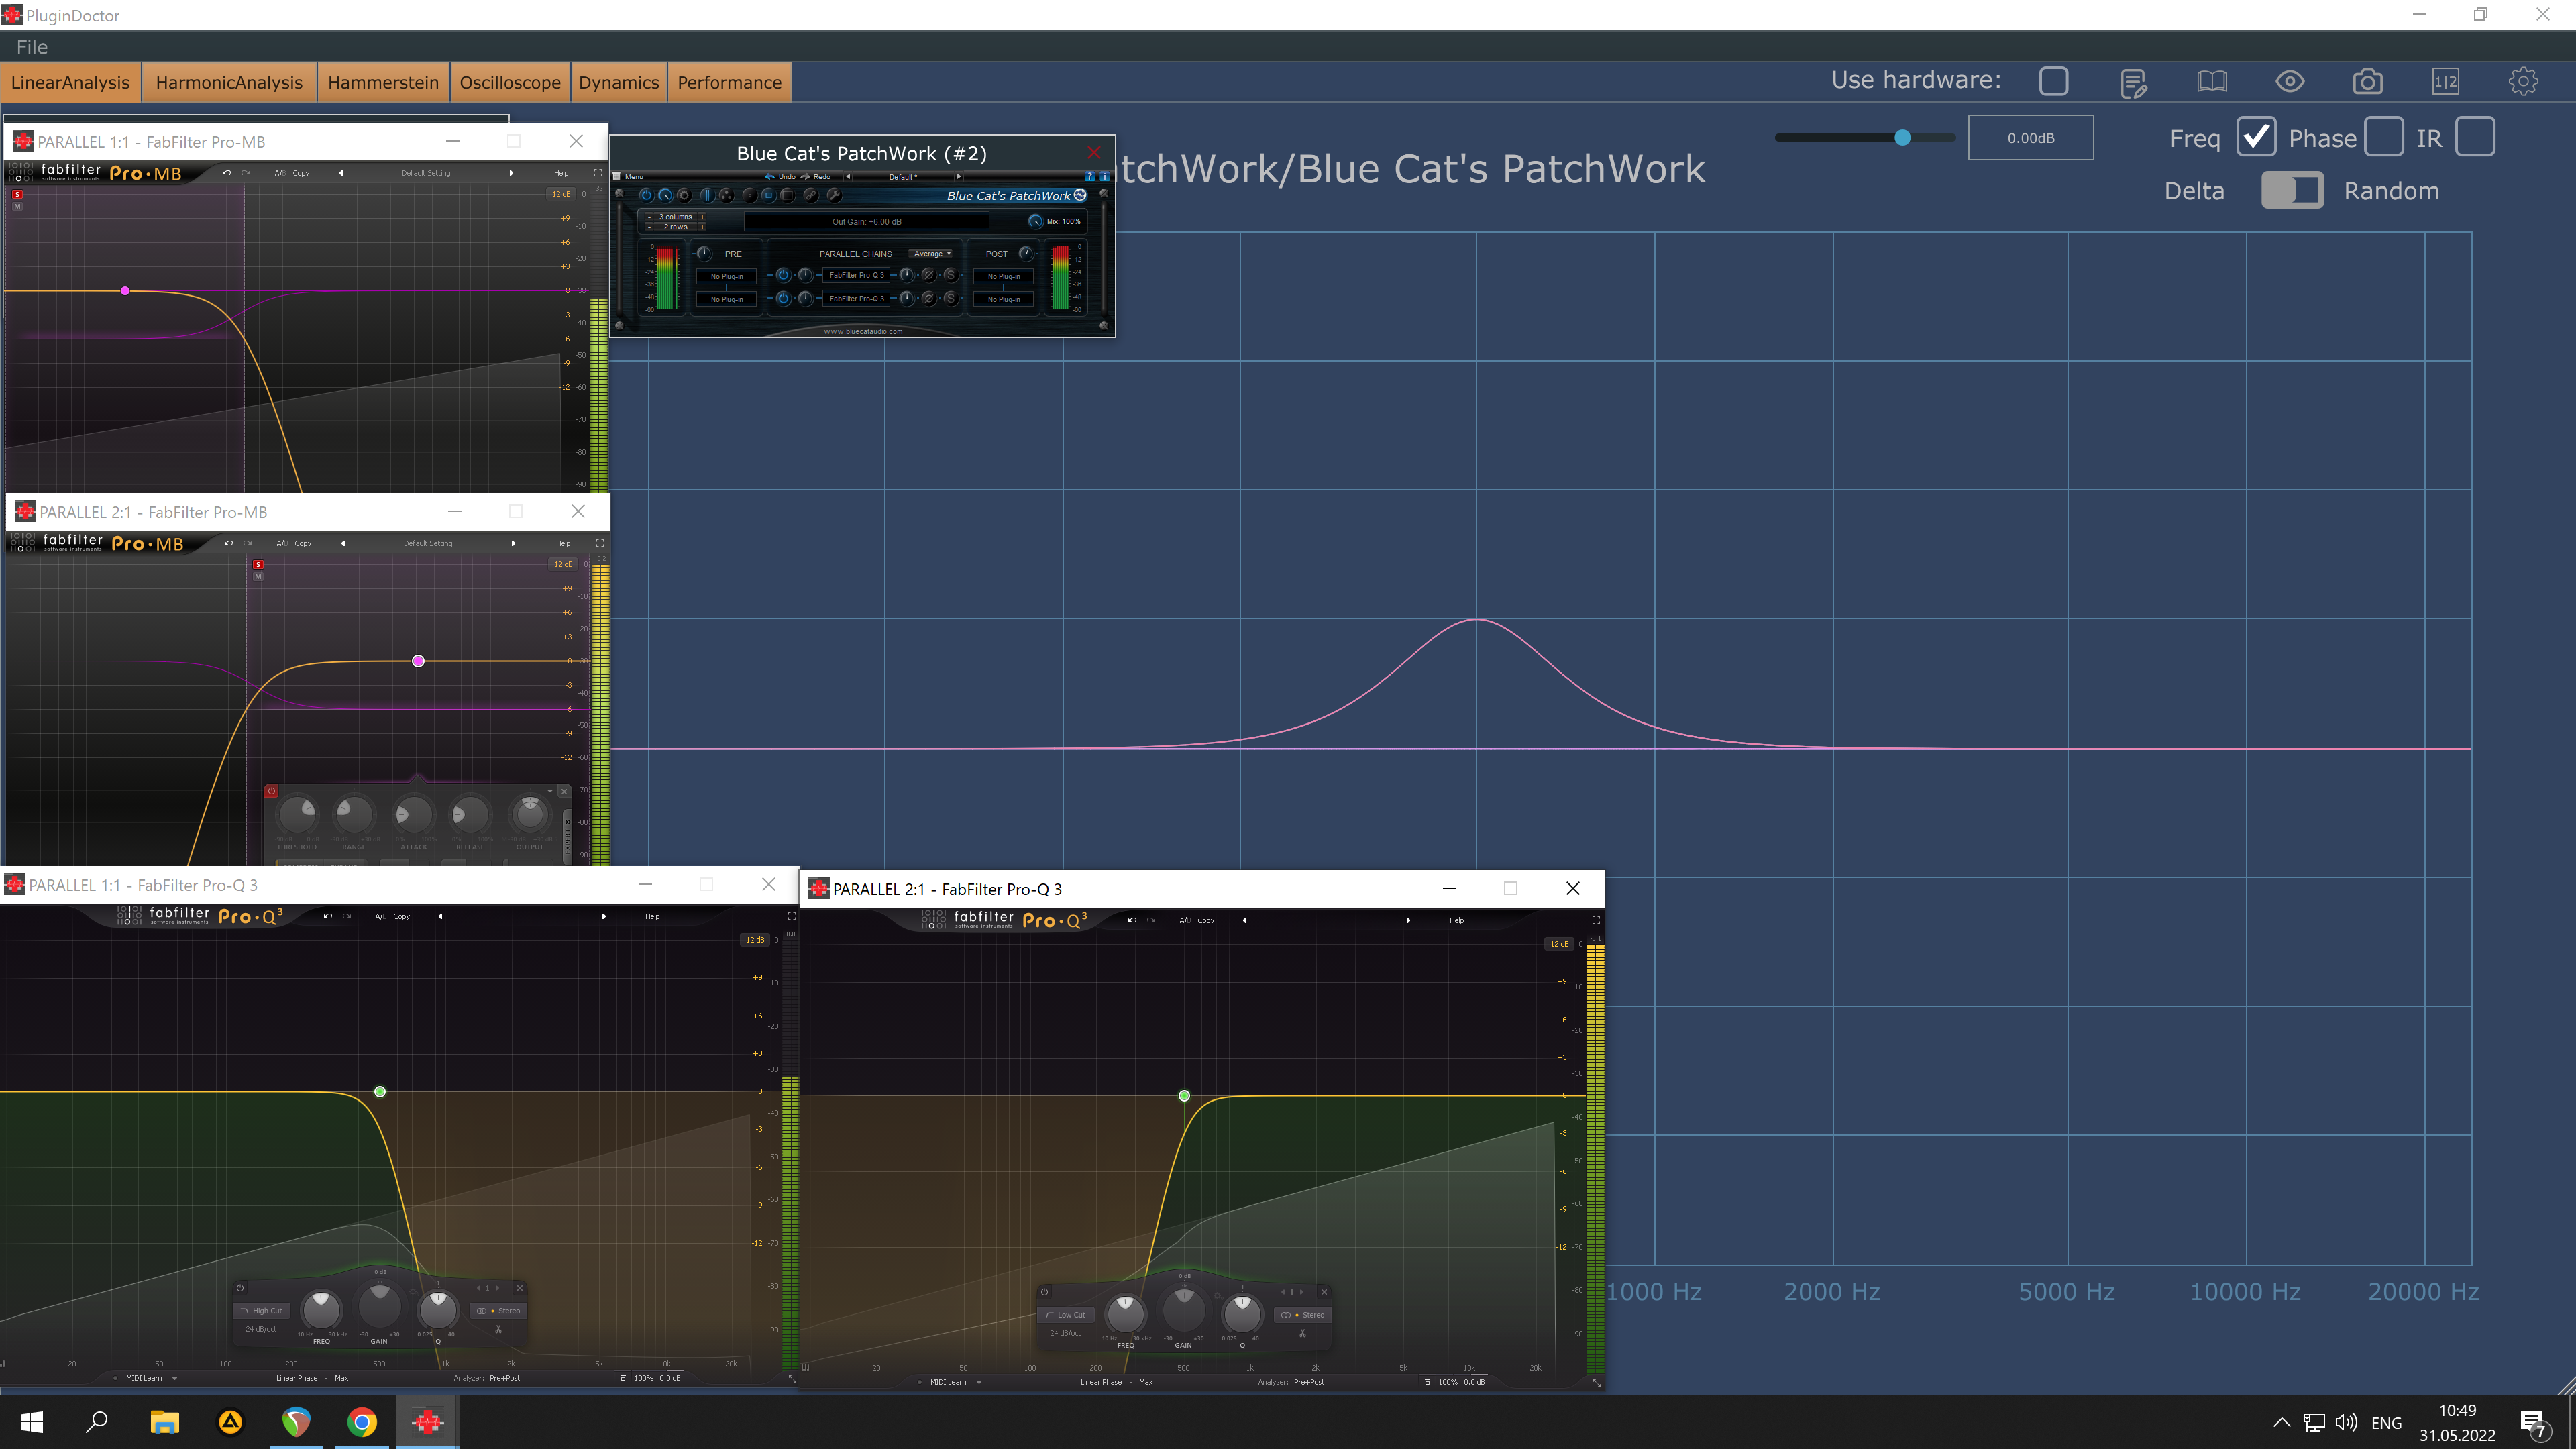Click Undo in Blue Cat's PatchWork
The image size is (2576, 1449).
pos(781,177)
